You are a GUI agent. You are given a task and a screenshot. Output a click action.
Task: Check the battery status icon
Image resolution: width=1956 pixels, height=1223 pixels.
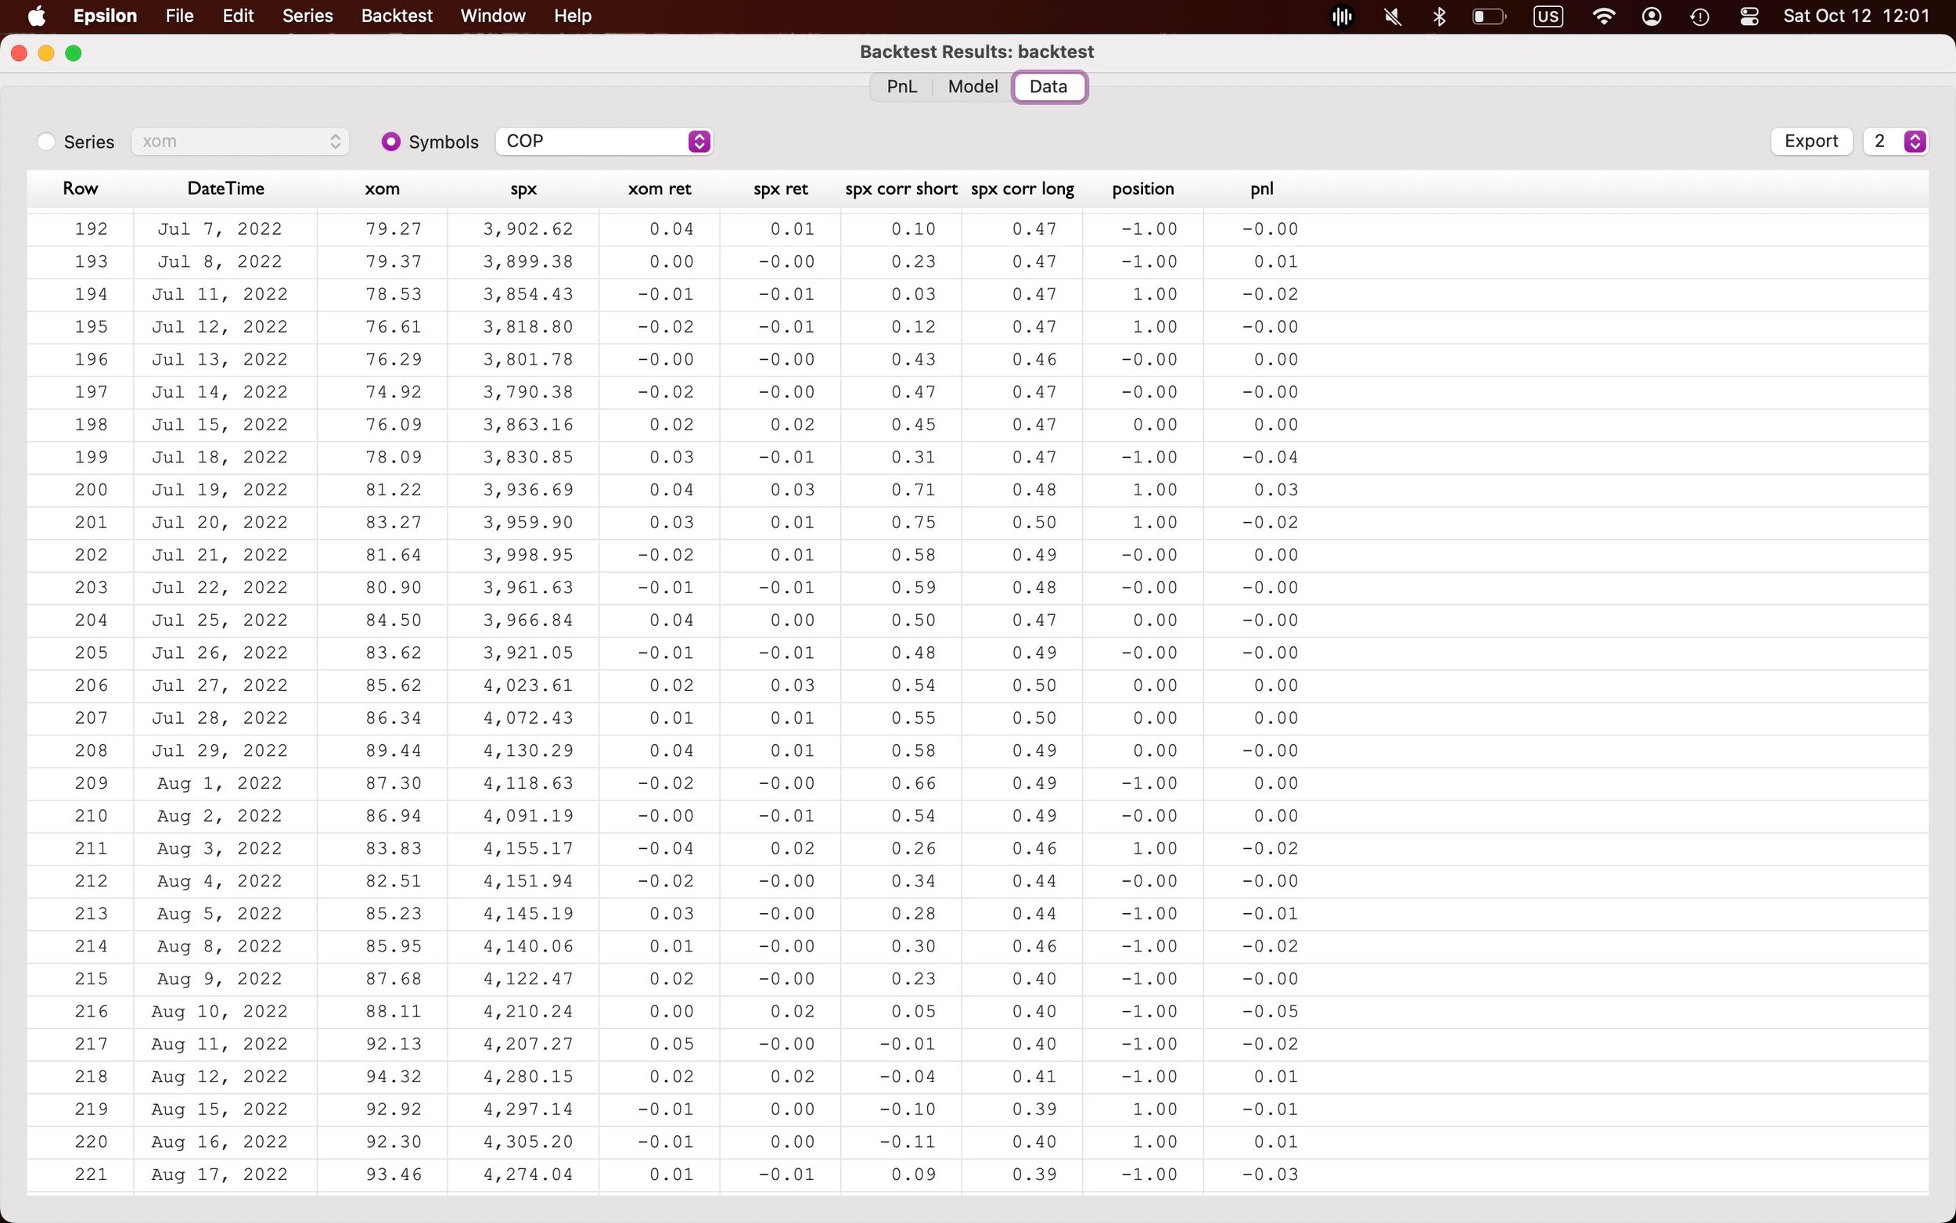click(1490, 16)
